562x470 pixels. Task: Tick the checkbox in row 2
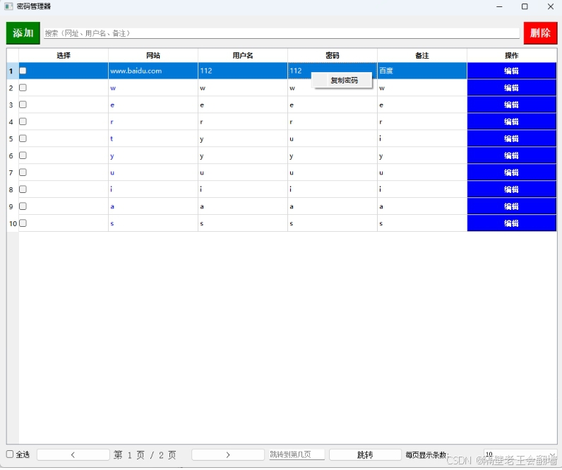(x=23, y=88)
